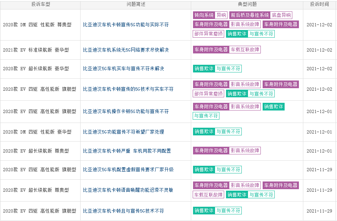Select model cell 2020款 DM 四驱 性能版 豪华型
The image size is (337, 221).
(37, 132)
